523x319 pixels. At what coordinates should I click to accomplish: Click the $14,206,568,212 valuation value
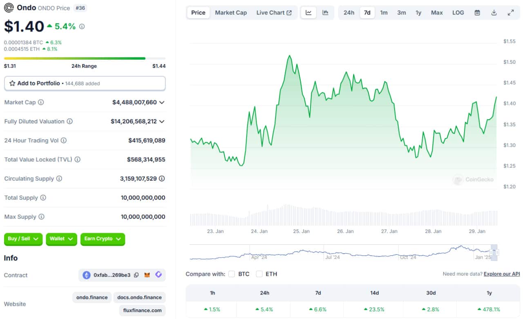click(134, 121)
